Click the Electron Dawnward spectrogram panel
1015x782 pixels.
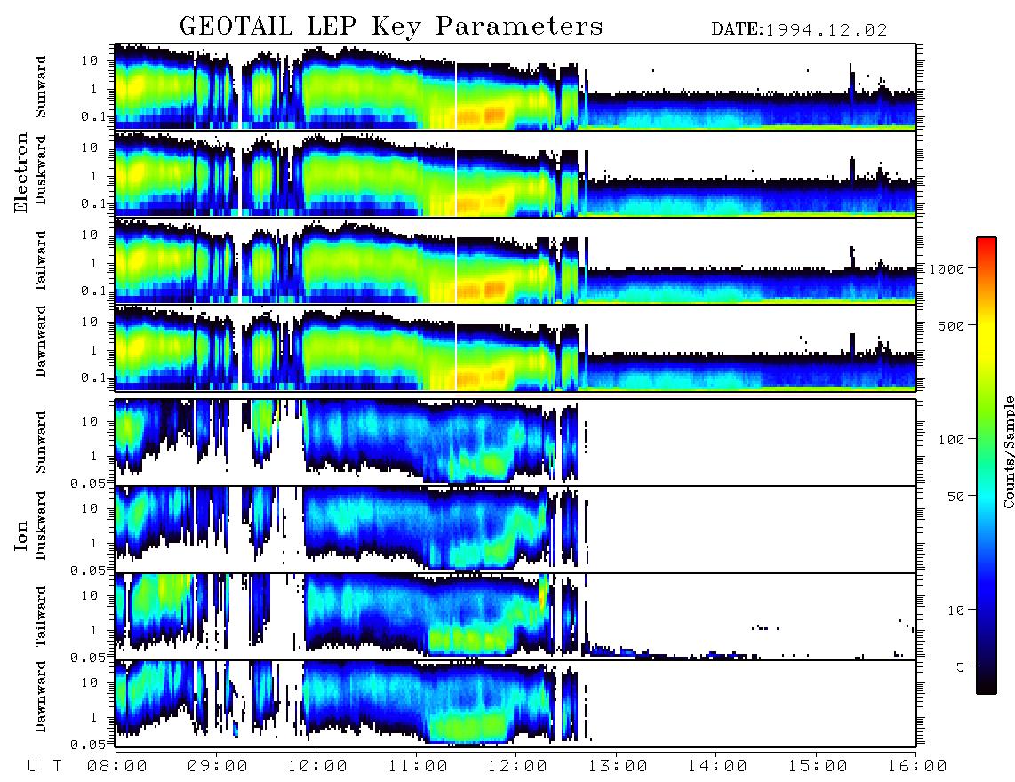click(515, 348)
